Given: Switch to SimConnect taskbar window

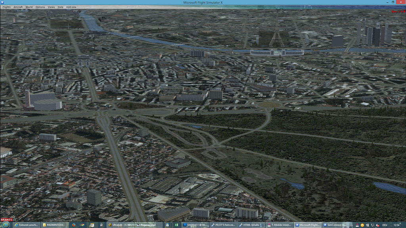Looking at the screenshot, I should click(x=335, y=225).
